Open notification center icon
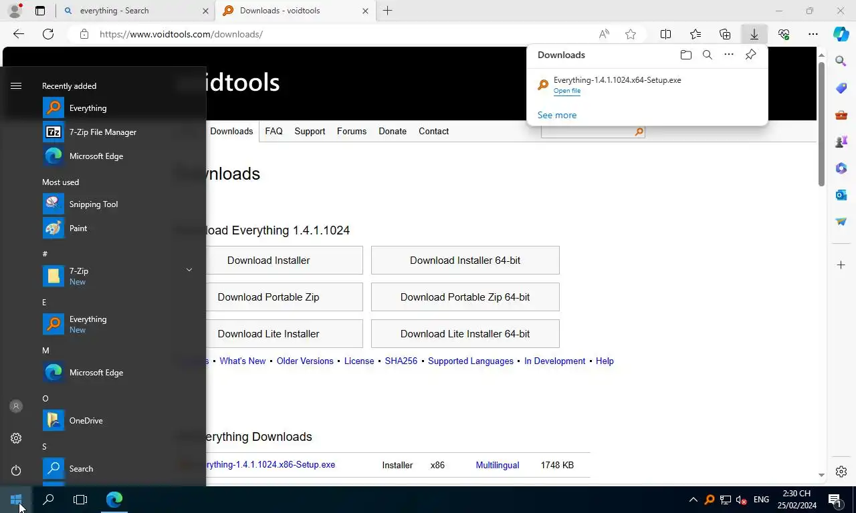Screen dimensions: 856x513 (835, 499)
